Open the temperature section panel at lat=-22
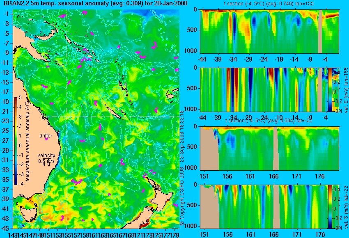 pyautogui.click(x=269, y=149)
